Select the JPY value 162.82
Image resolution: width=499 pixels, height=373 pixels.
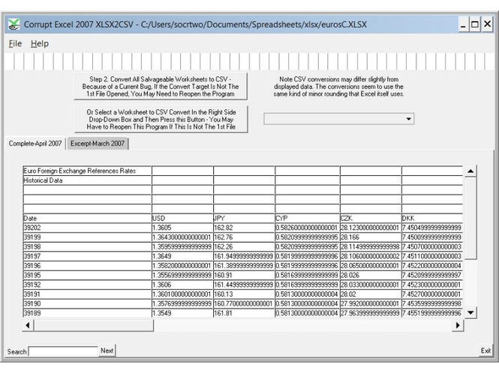click(x=244, y=228)
